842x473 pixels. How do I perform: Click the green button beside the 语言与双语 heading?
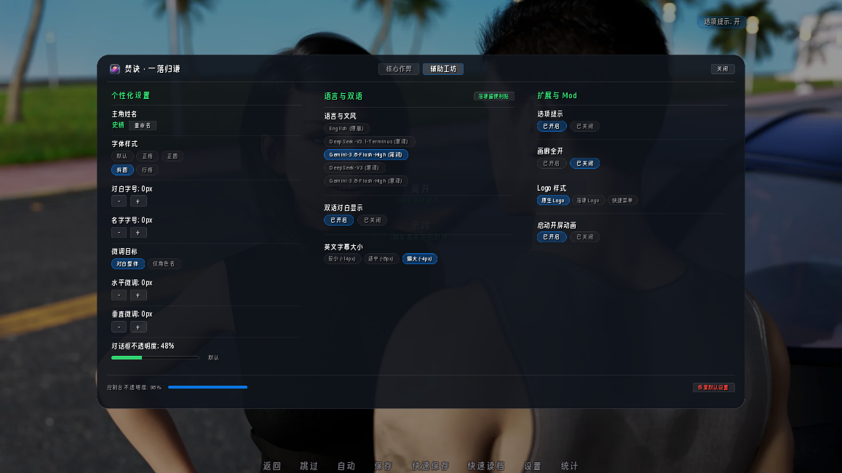pos(493,97)
